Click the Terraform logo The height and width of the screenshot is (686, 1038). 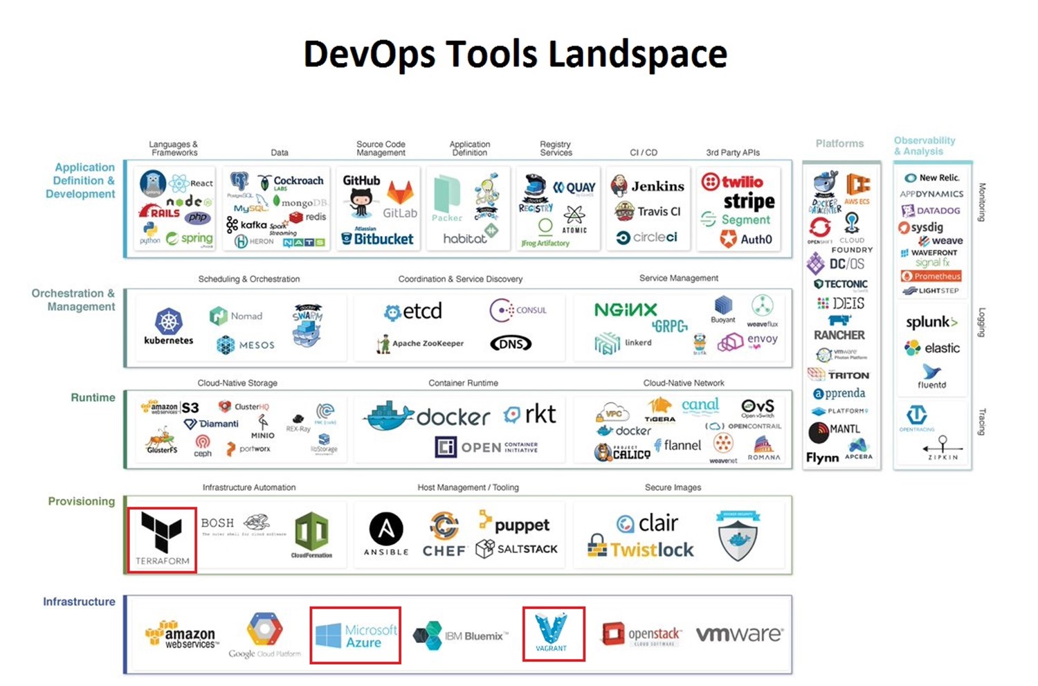tap(163, 540)
